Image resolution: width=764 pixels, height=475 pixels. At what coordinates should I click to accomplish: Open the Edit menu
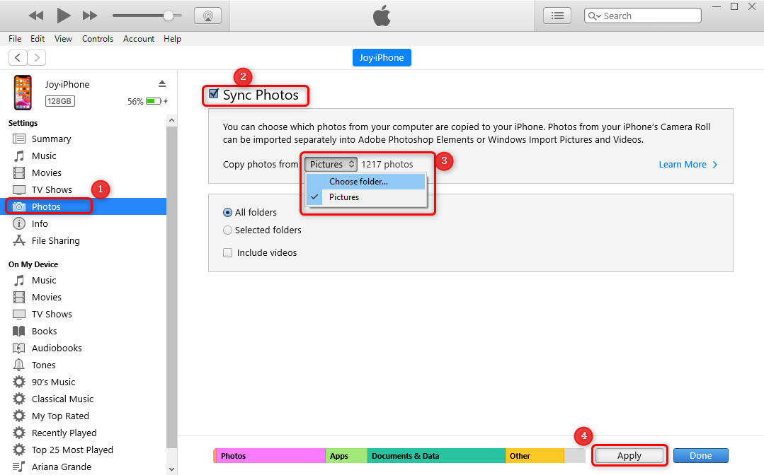click(38, 39)
